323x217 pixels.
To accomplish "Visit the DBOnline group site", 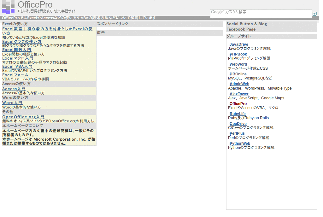I will point(238,74).
